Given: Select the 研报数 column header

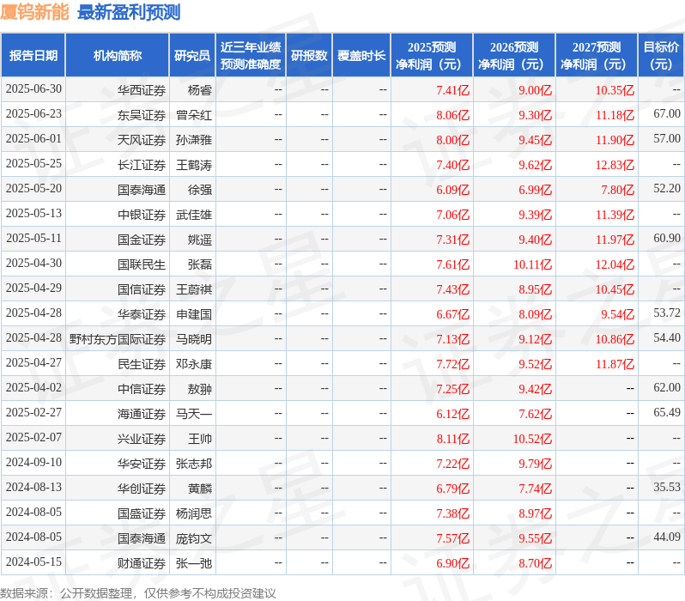Looking at the screenshot, I should pyautogui.click(x=309, y=56).
